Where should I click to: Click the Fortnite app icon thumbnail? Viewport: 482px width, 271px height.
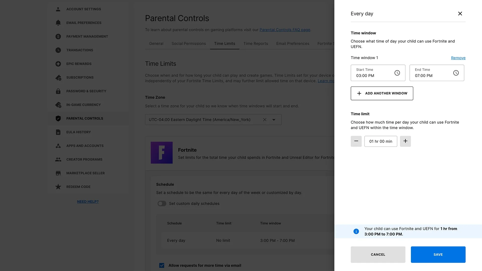(162, 153)
